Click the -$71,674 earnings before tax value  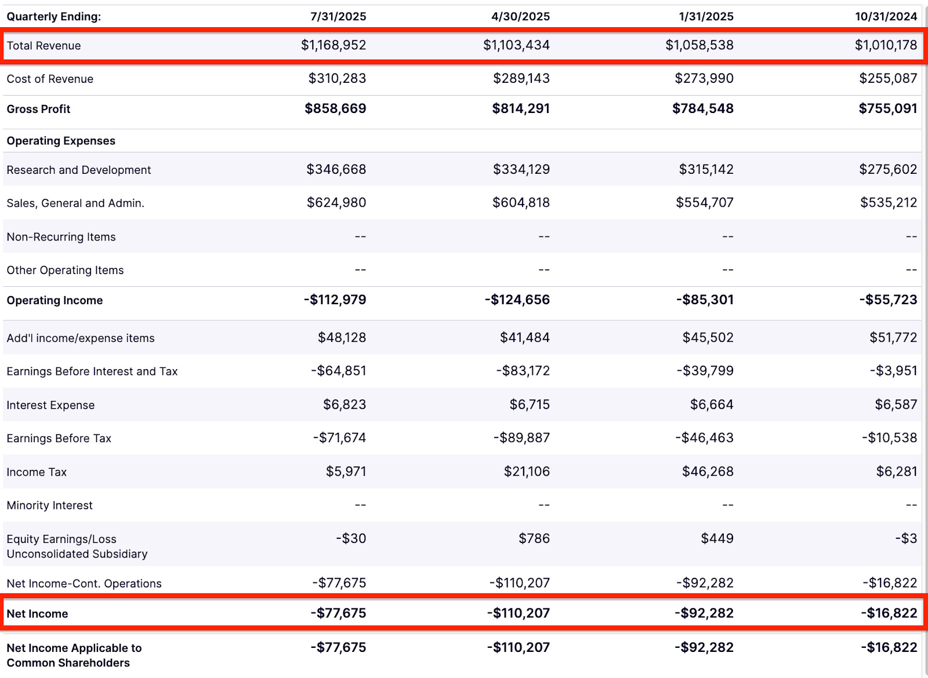(x=339, y=438)
